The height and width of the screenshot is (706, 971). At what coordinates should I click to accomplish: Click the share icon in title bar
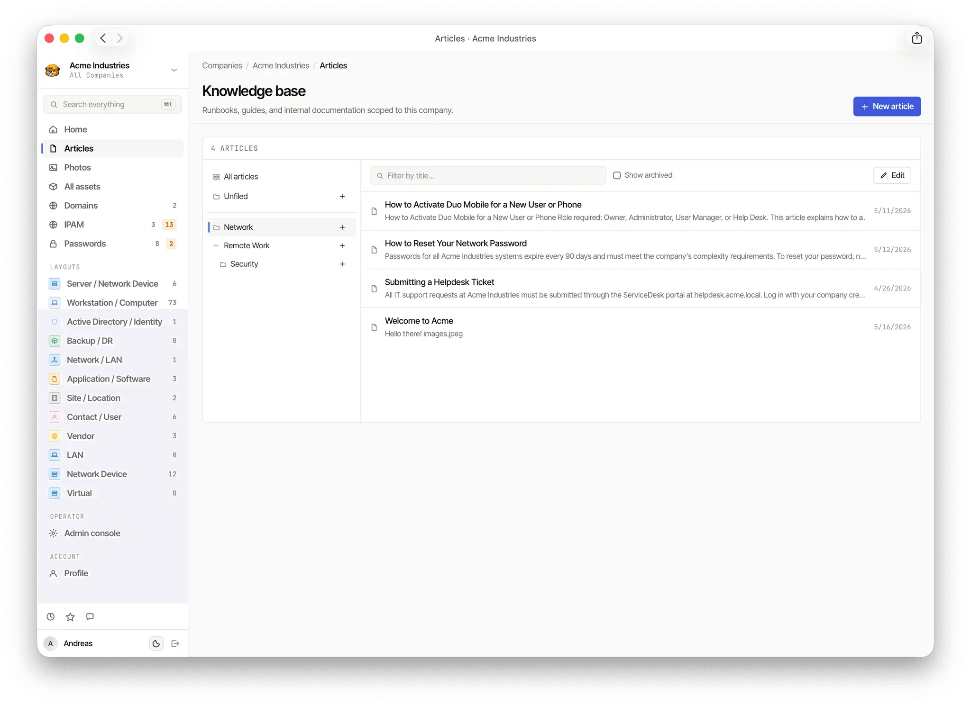tap(916, 38)
